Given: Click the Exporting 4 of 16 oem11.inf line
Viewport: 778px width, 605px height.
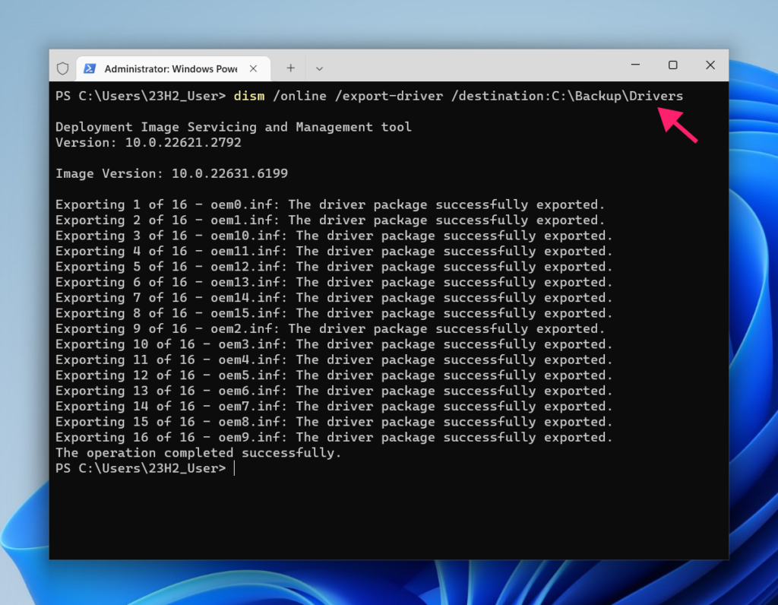Looking at the screenshot, I should [334, 251].
